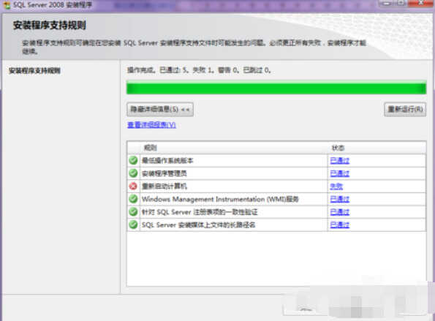Select the Windows Management Instrumentation (WMI) rule text
Image resolution: width=435 pixels, height=321 pixels.
[x=220, y=199]
